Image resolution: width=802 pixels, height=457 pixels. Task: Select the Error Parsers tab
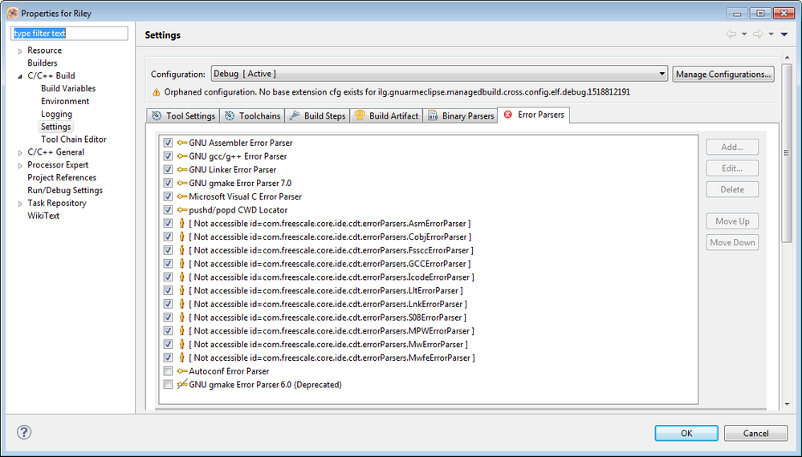534,115
